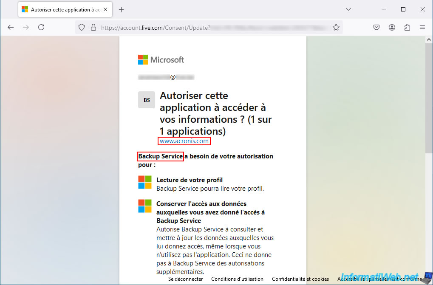433x285 pixels.
Task: Close the 'Autoriser cette application' tab
Action: coord(105,10)
